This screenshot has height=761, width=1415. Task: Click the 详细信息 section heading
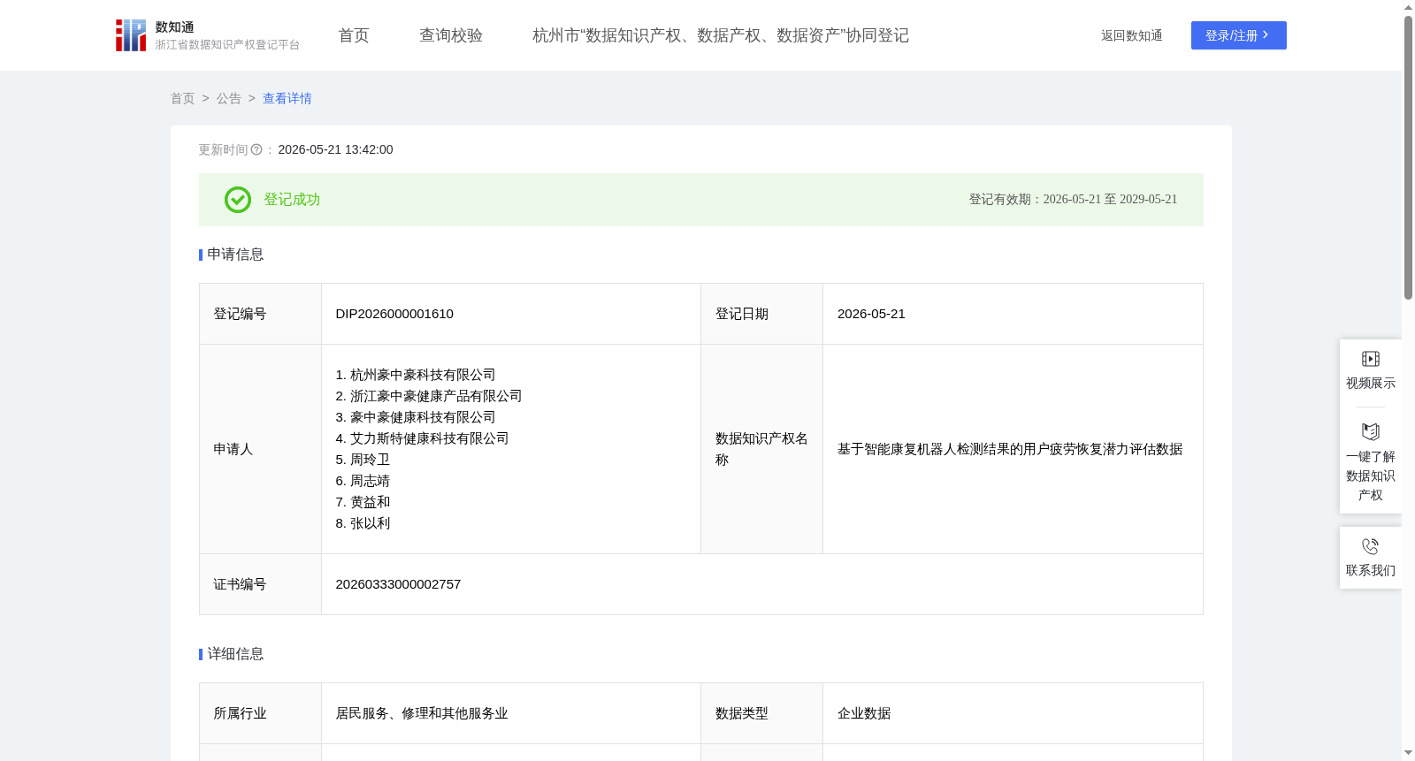[235, 654]
